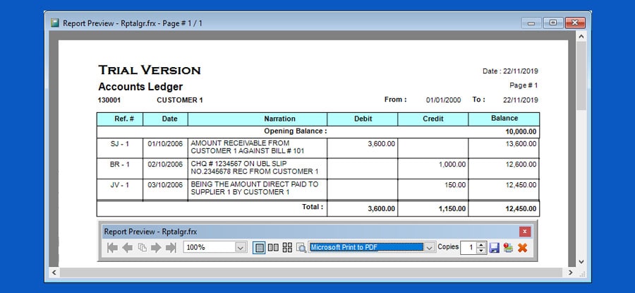Click the print preview magnifier icon
The image size is (635, 293).
click(301, 248)
